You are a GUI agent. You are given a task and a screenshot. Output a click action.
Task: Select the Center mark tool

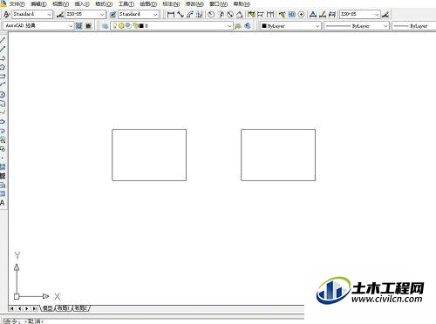pos(302,14)
